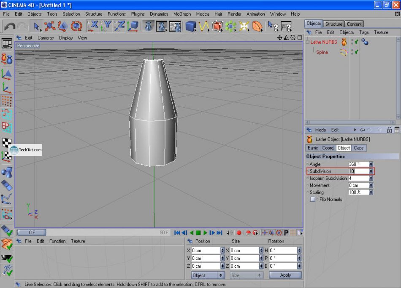
Task: Select the Live Selection arrow tool
Action: tap(36, 26)
